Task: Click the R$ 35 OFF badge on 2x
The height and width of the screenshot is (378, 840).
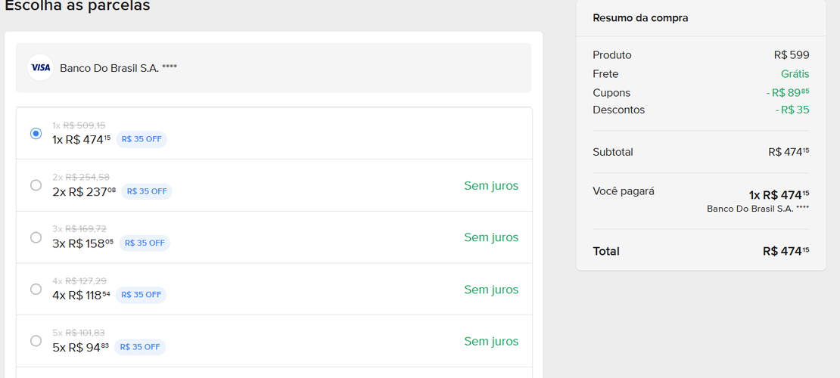Action: point(147,191)
